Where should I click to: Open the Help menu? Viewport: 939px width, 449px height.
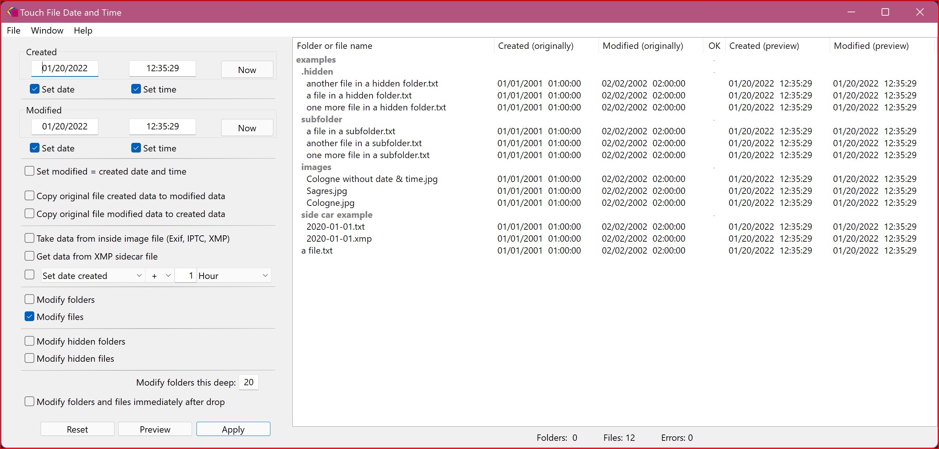point(83,31)
